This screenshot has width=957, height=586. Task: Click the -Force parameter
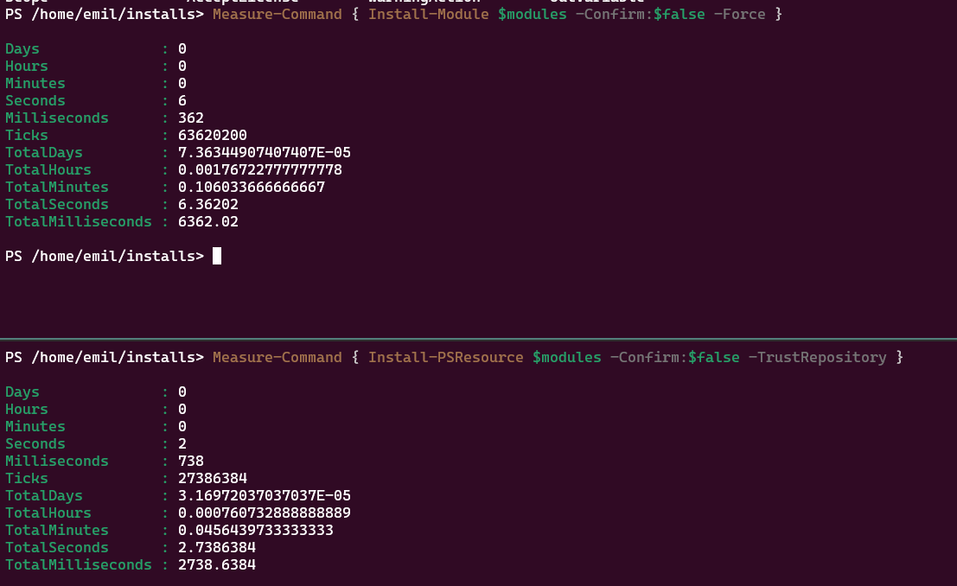[x=740, y=14]
